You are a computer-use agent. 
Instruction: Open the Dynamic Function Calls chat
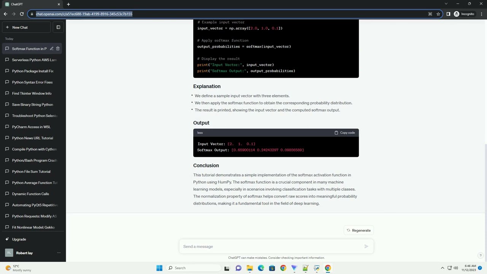click(32, 194)
